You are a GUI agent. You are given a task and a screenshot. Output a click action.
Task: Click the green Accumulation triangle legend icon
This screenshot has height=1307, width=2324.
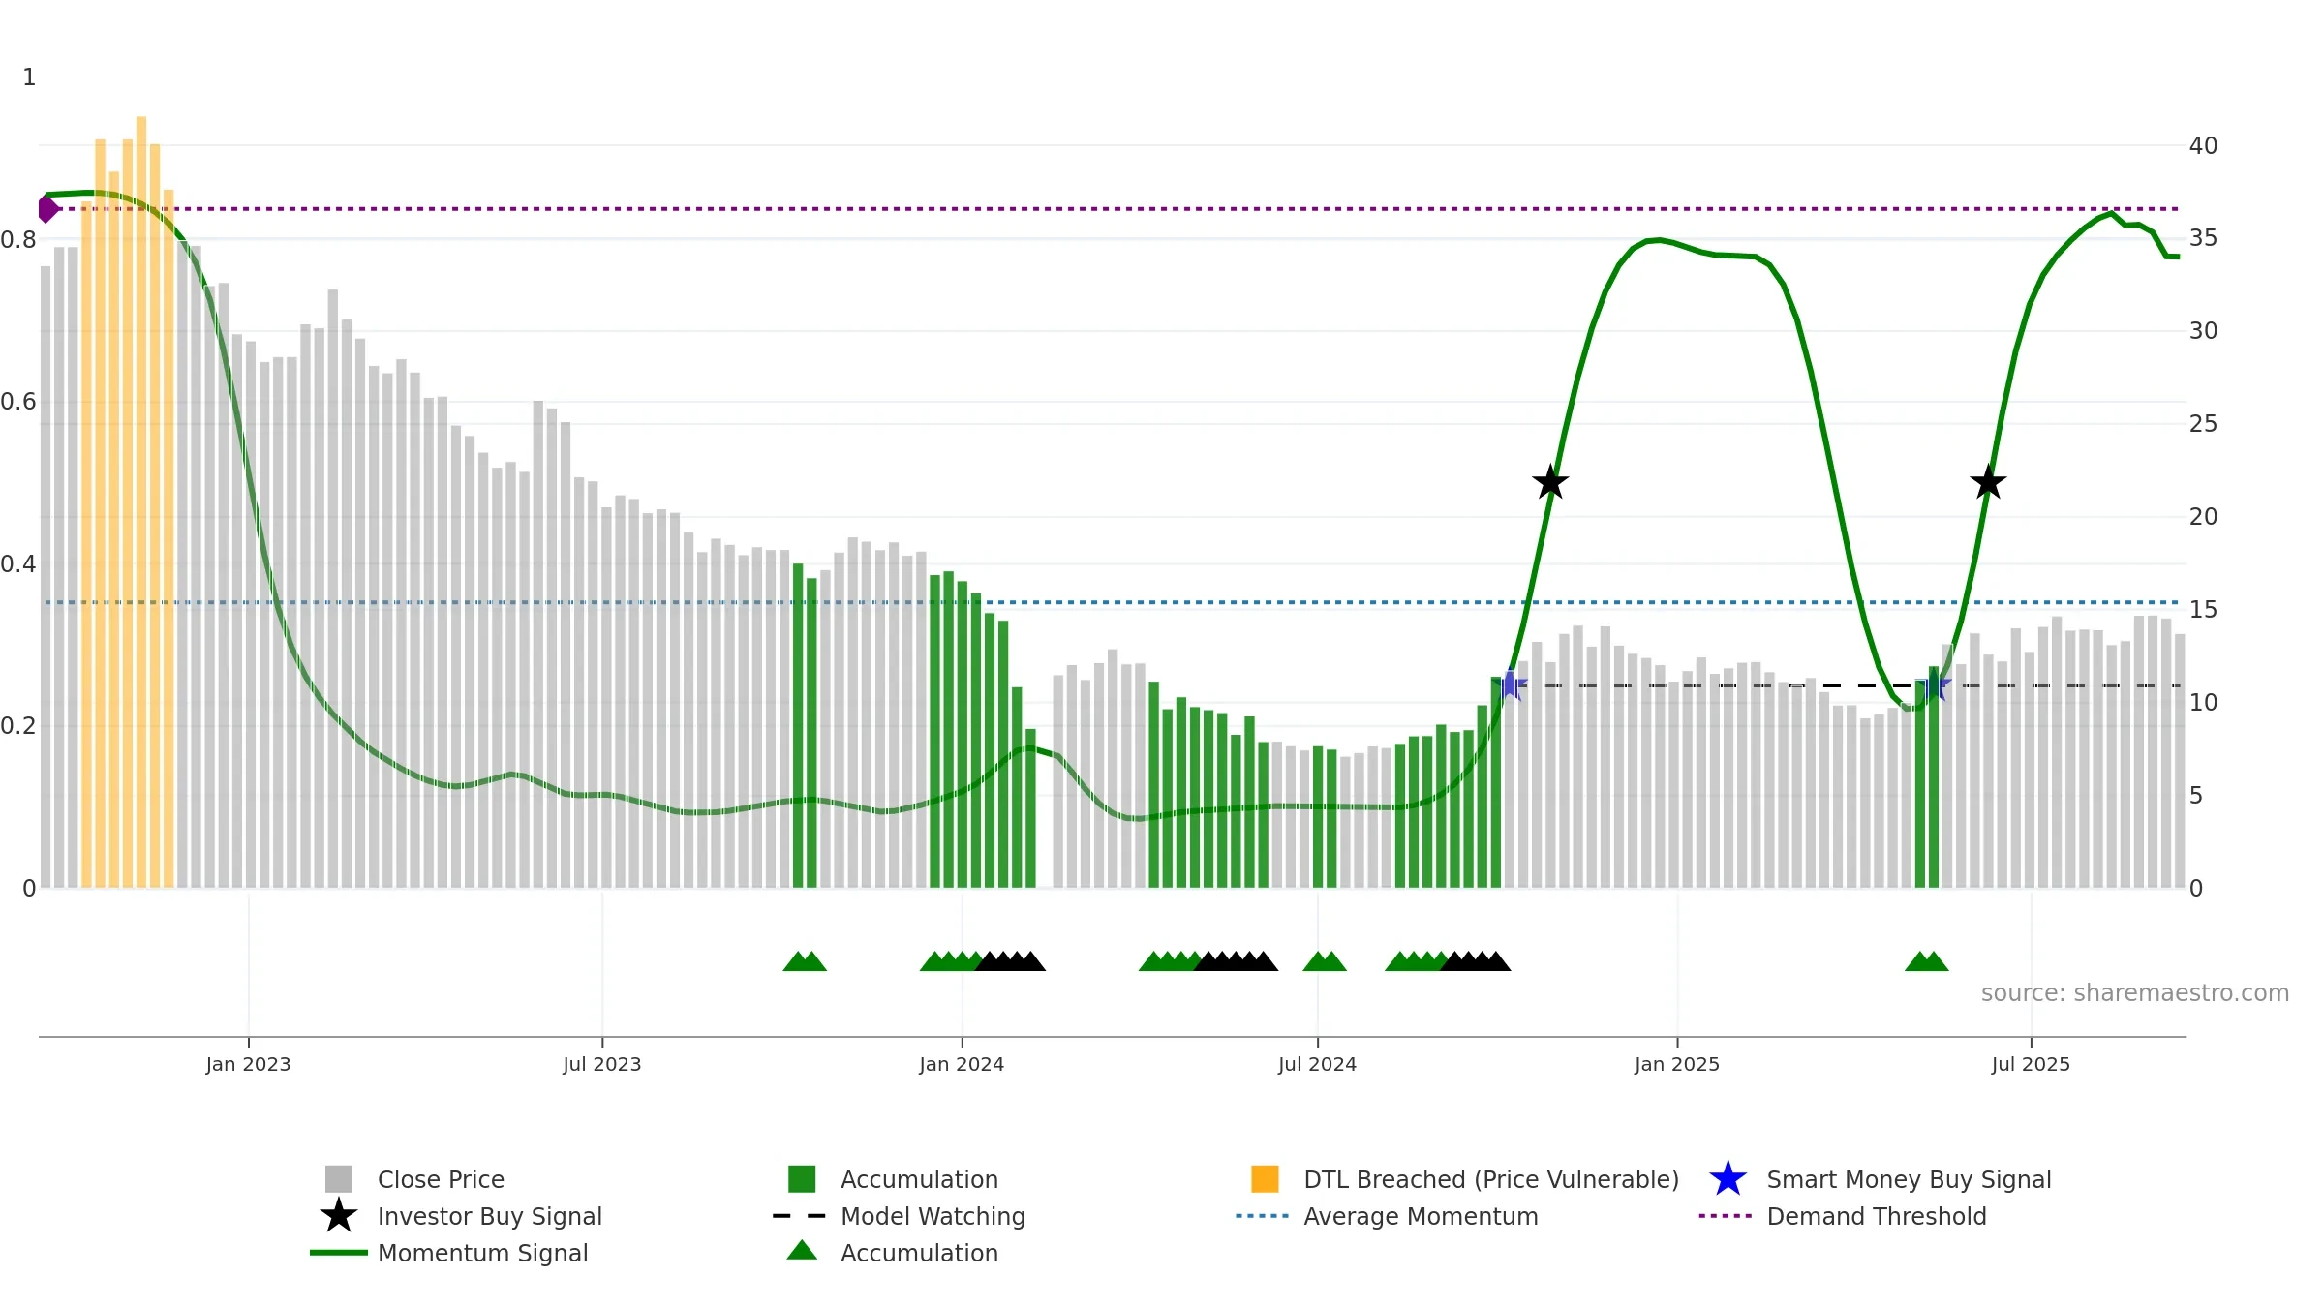pos(802,1251)
